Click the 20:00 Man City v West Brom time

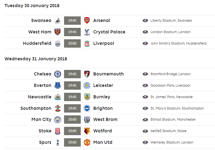[72, 120]
